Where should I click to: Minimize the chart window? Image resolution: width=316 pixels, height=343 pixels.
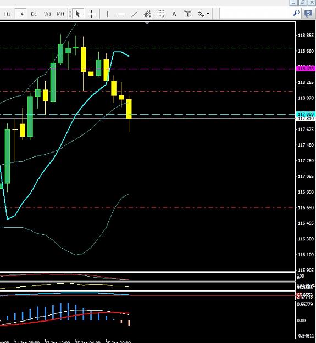coord(293,3)
